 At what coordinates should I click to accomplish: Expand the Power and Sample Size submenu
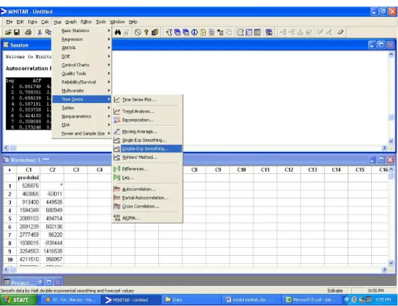82,133
